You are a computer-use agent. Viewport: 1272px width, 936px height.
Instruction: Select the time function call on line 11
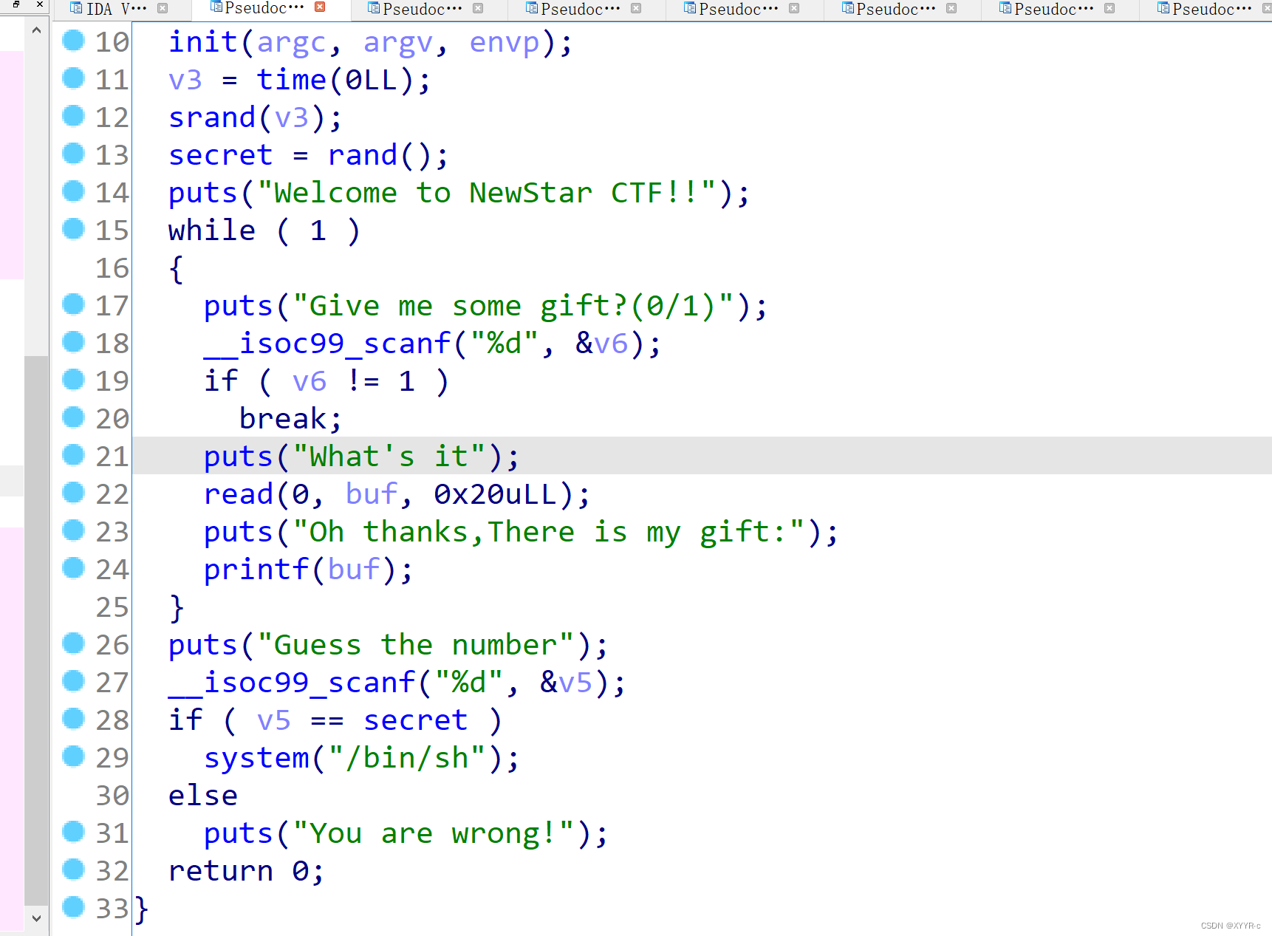pyautogui.click(x=291, y=80)
